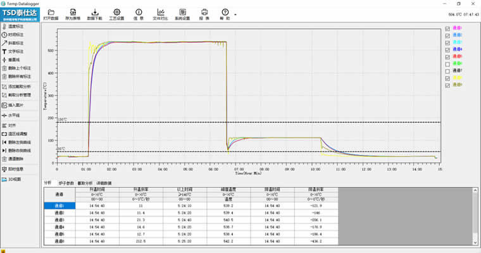Choose the 插入图片 insert picture tool
This screenshot has height=253, width=481.
click(x=16, y=105)
